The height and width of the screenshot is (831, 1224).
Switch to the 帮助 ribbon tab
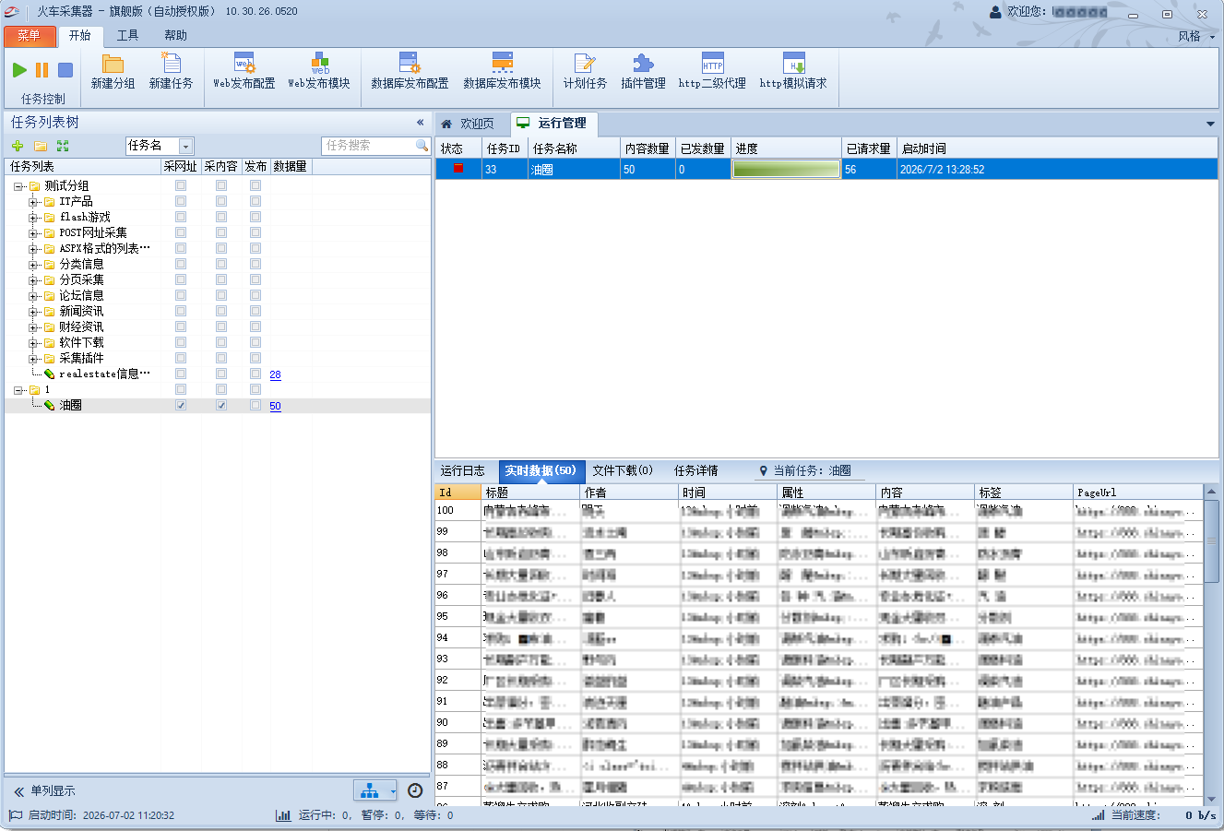click(x=175, y=35)
